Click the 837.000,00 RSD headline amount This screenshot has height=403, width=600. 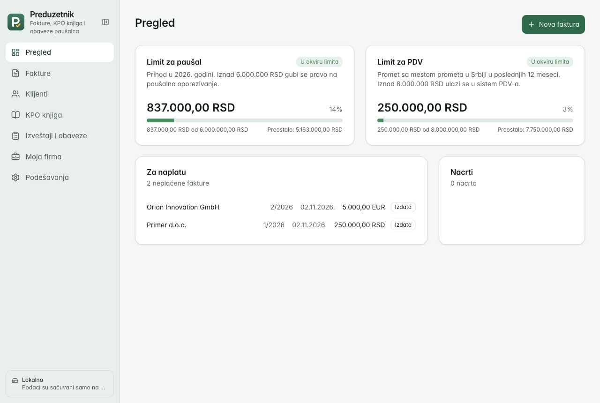pyautogui.click(x=191, y=108)
